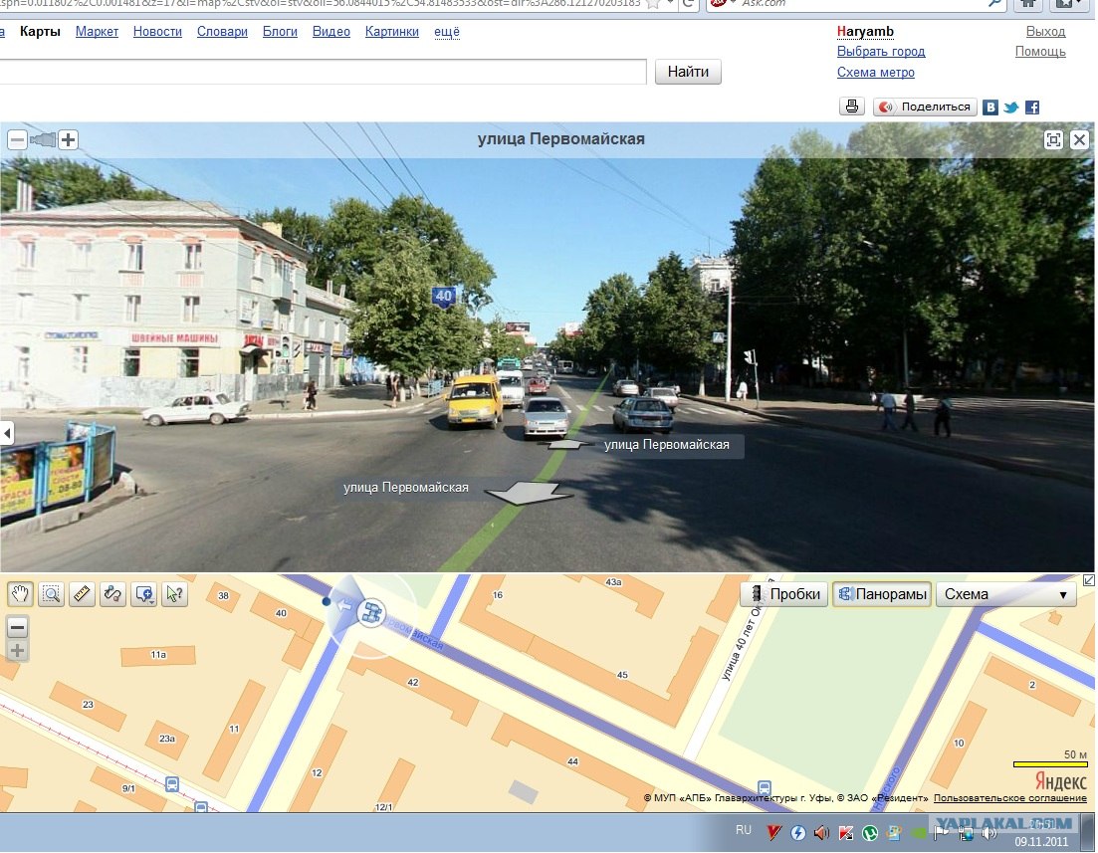Go to Маркет service
Screen dimensions: 1098x853
[x=97, y=32]
